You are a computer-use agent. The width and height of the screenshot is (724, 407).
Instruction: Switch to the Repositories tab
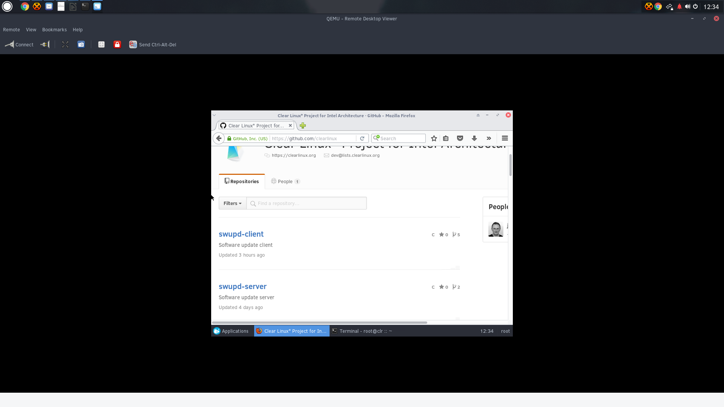(242, 181)
